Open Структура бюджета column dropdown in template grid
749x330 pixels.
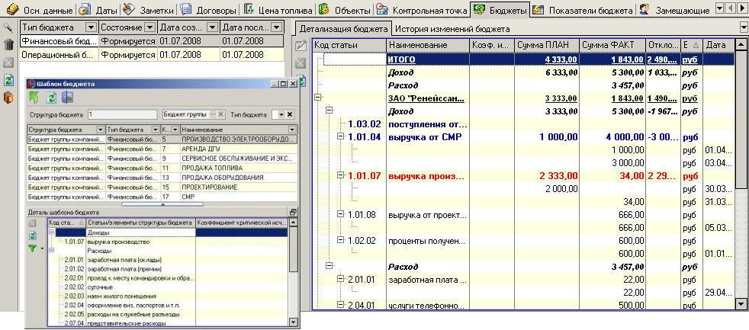[x=100, y=130]
